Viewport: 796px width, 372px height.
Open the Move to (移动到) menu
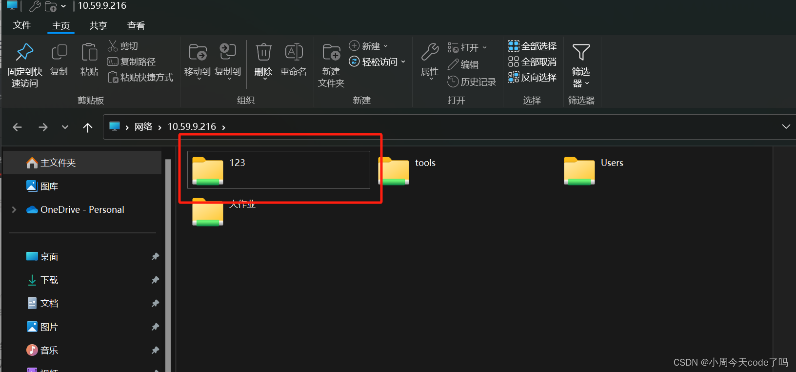point(198,61)
